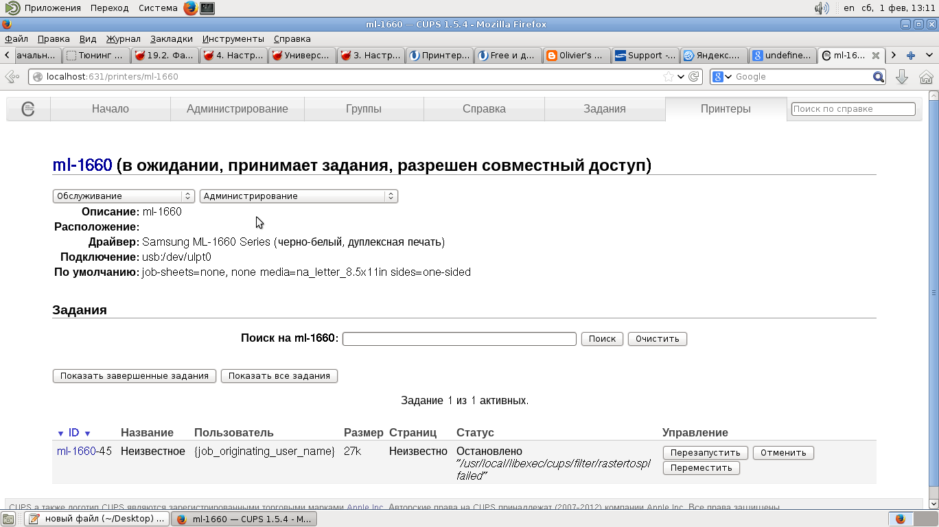Open the Справка browser menu

[x=292, y=39]
